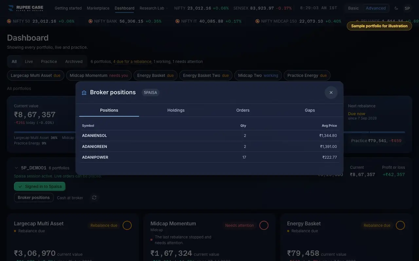Click the ADANIGREEN position row
419x261 pixels.
209,146
